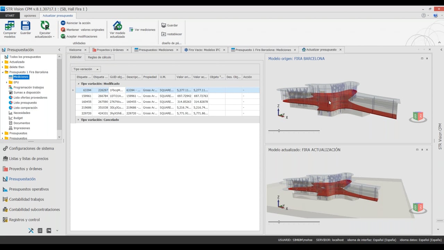The height and width of the screenshot is (250, 444).
Task: Collapse the Presupuestación side panel
Action: (59, 50)
